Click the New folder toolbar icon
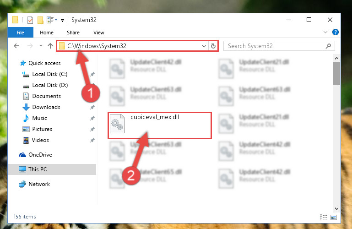This screenshot has width=352, height=229. click(40, 20)
